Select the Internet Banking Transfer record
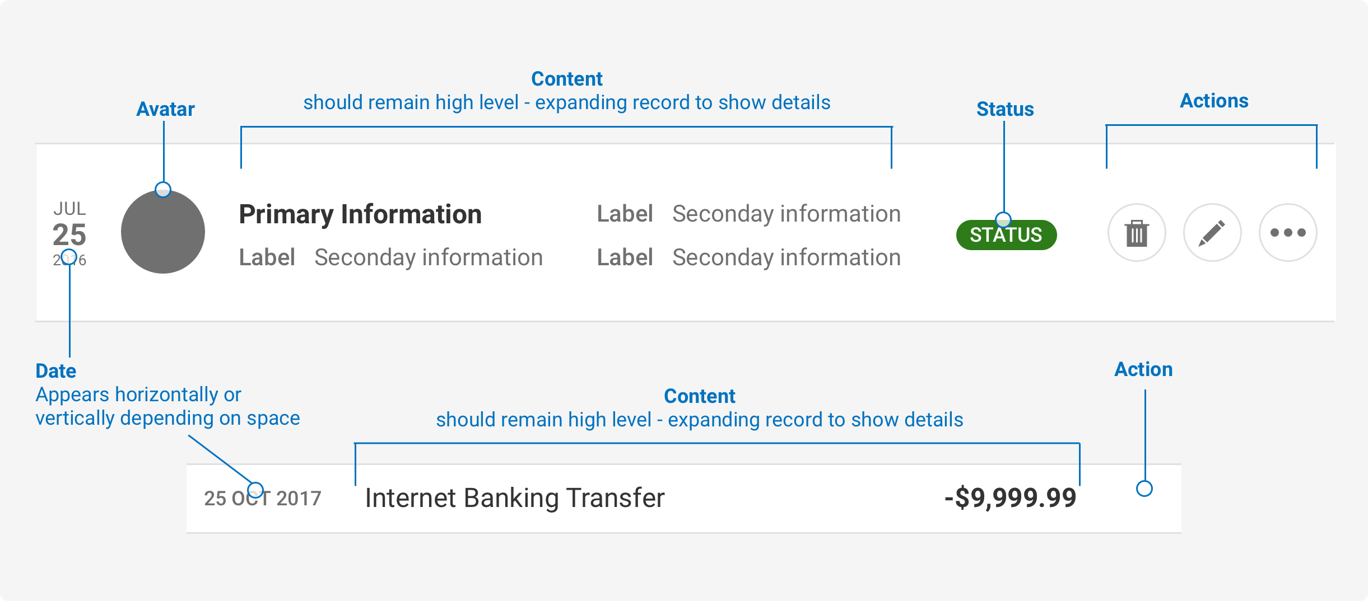 pyautogui.click(x=514, y=497)
